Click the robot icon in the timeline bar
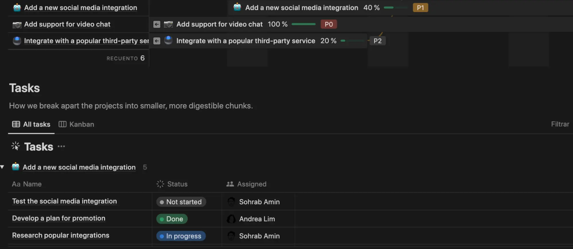The width and height of the screenshot is (573, 249). click(x=237, y=7)
